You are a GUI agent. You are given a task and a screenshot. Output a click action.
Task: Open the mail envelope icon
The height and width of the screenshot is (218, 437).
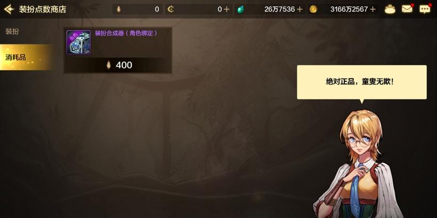(x=407, y=9)
